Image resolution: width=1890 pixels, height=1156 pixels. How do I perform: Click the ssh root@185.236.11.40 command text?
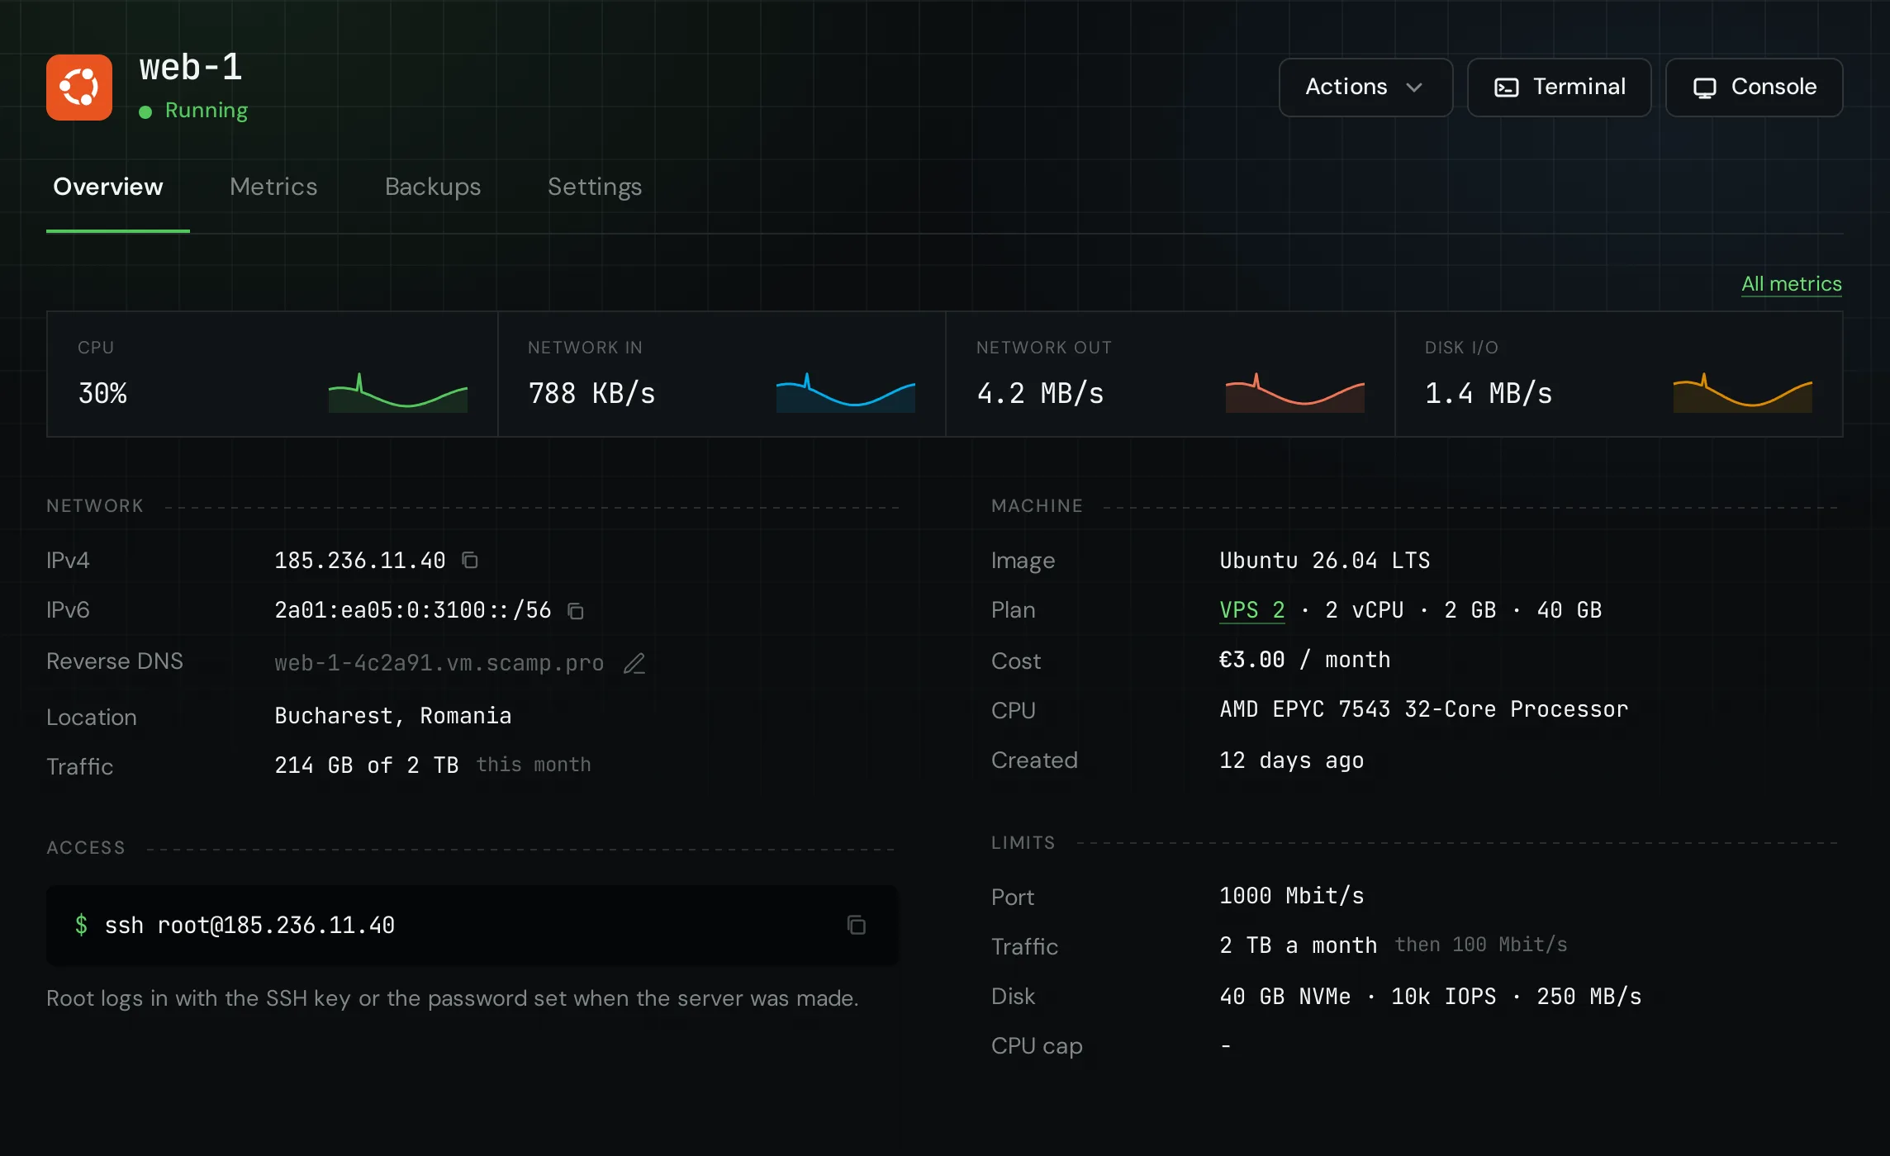(x=249, y=926)
